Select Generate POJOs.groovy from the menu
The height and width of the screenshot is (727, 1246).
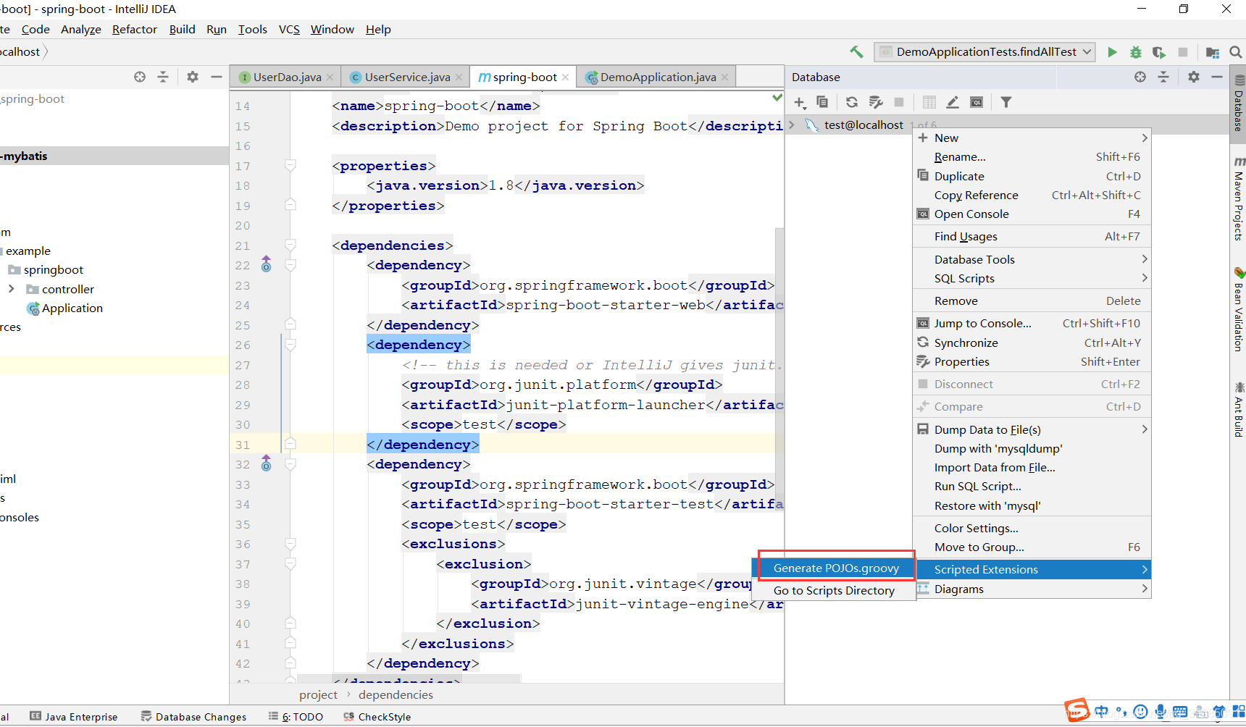[x=835, y=568]
